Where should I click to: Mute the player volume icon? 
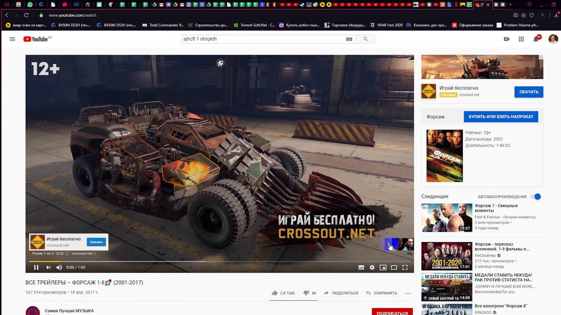[x=60, y=267]
